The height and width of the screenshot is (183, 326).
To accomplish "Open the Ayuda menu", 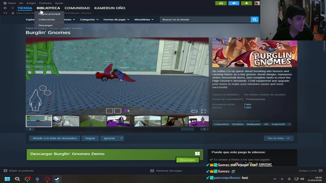I will pos(59,3).
